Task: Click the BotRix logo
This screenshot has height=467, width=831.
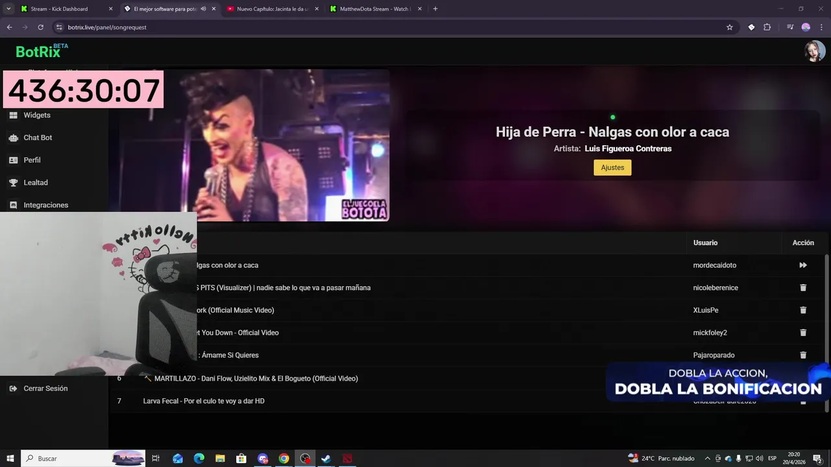Action: tap(42, 51)
